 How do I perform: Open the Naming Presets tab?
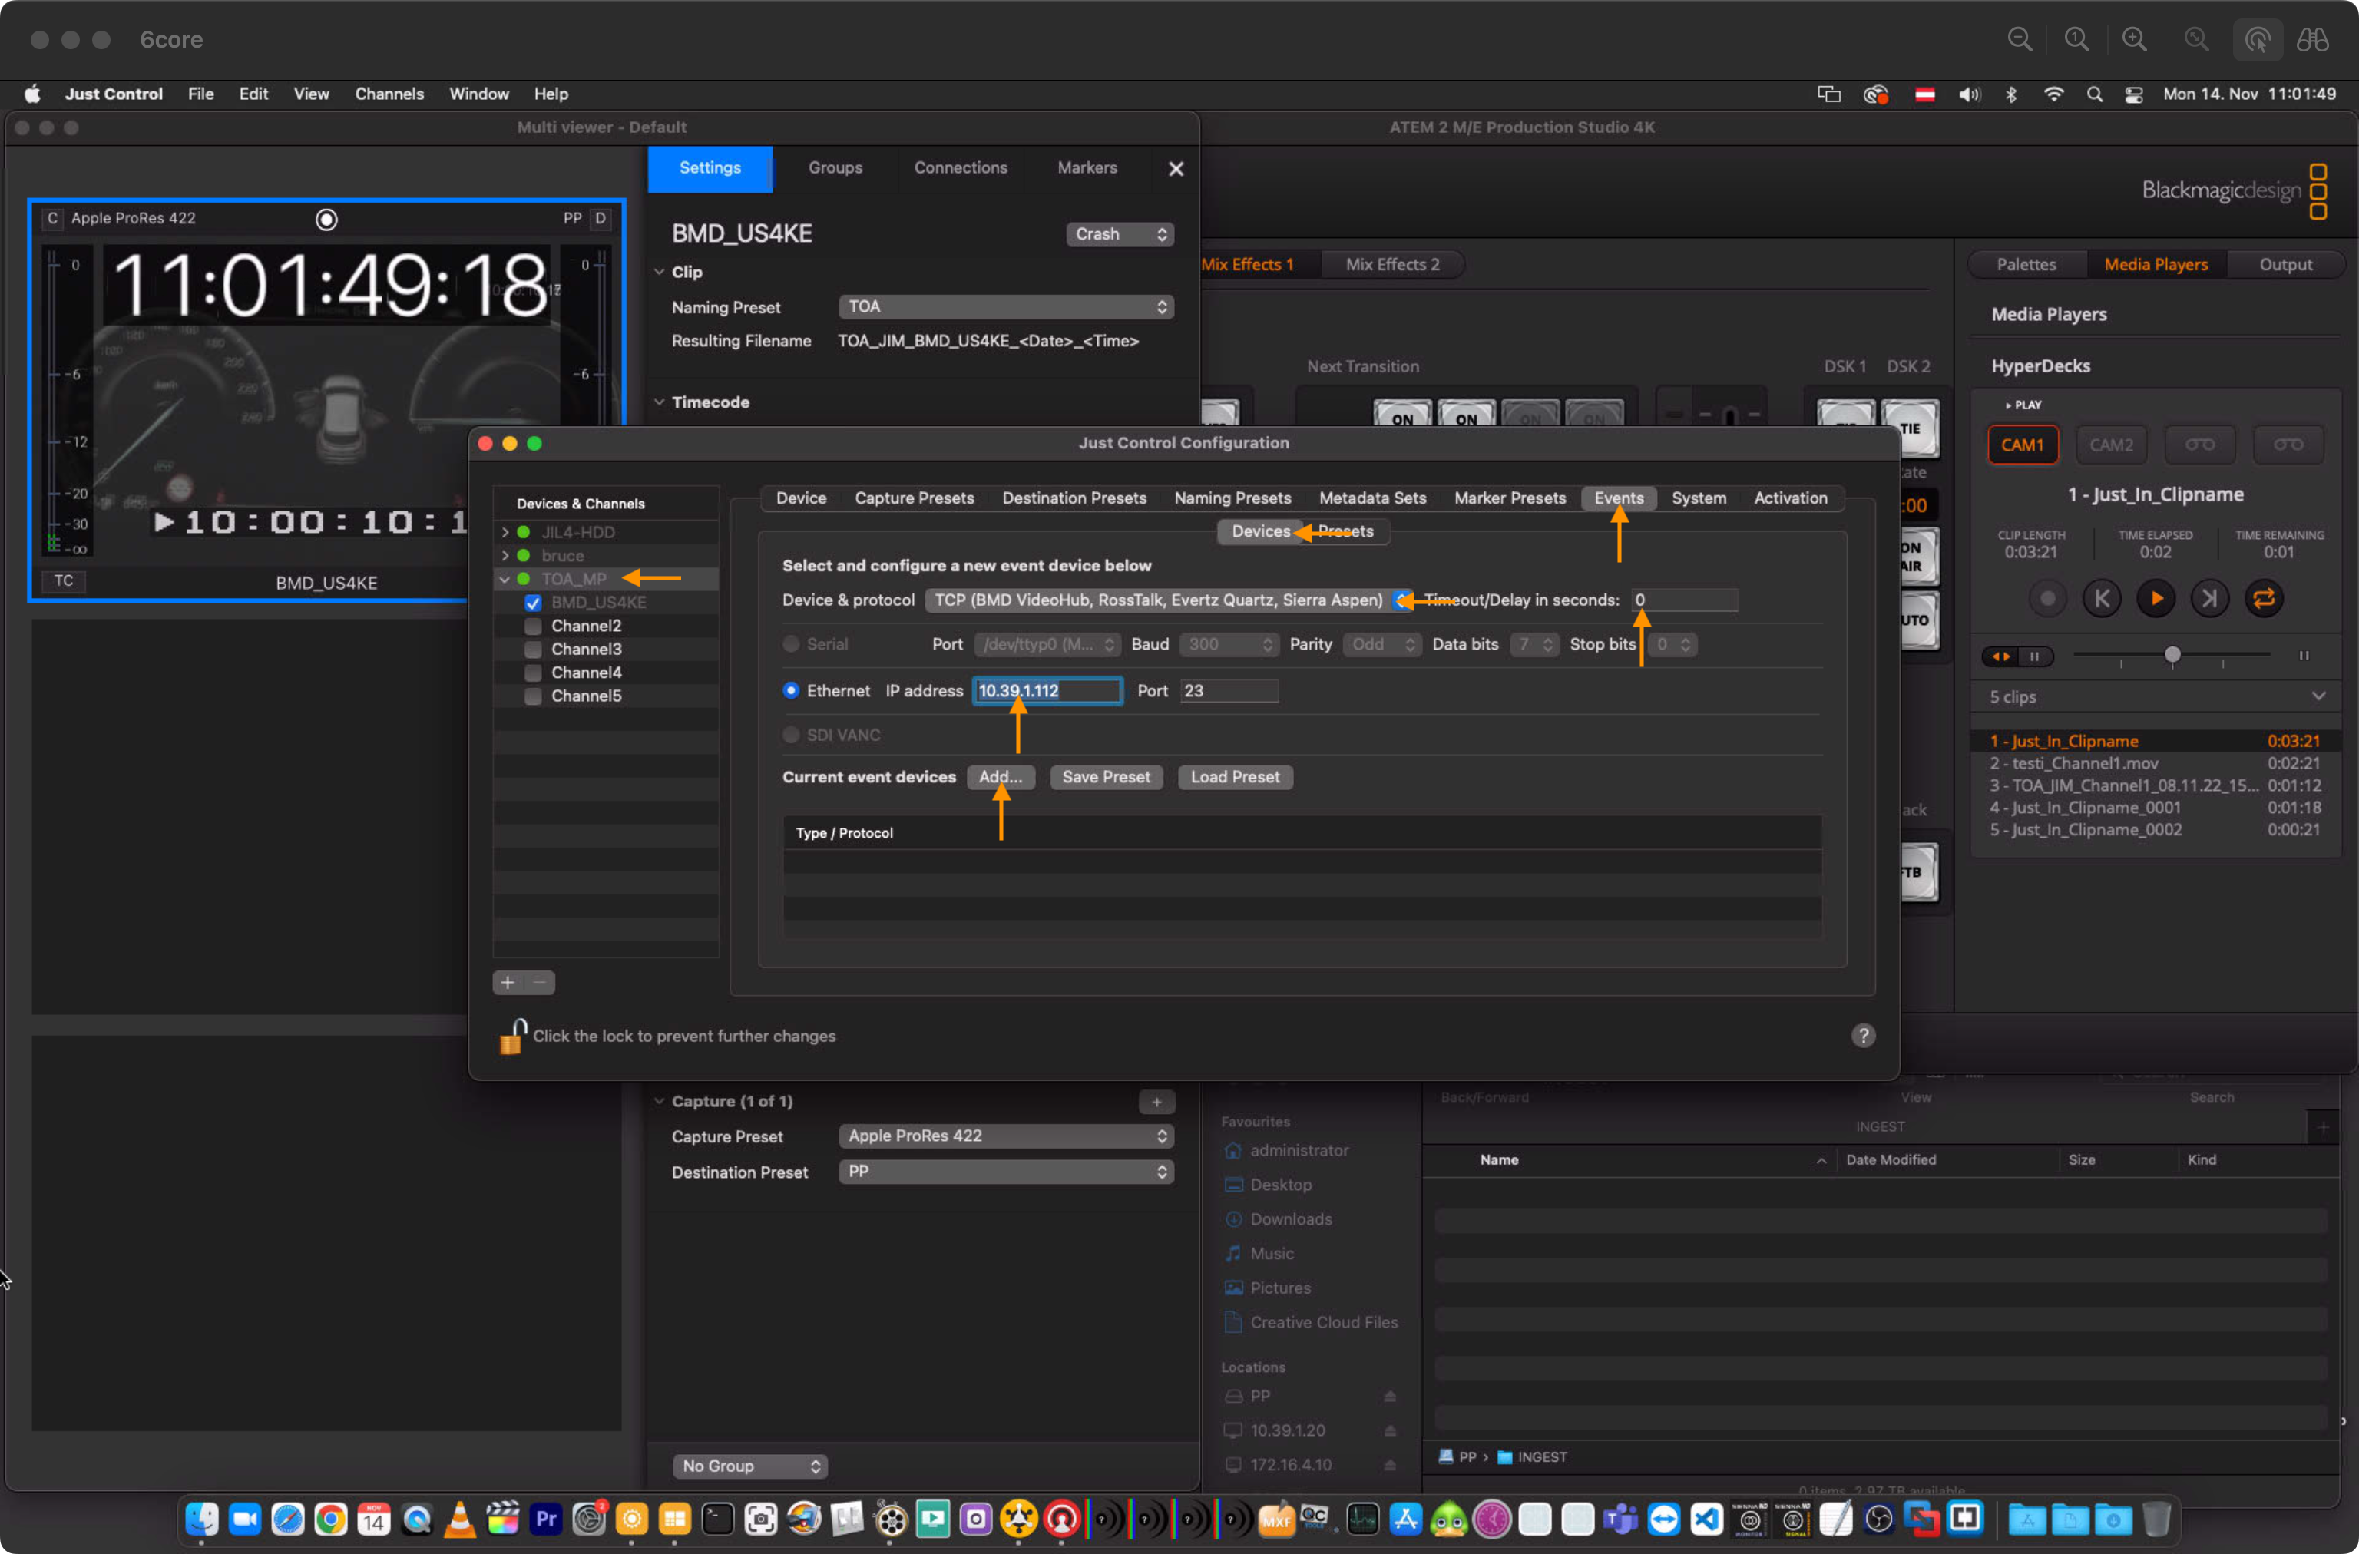pos(1232,498)
